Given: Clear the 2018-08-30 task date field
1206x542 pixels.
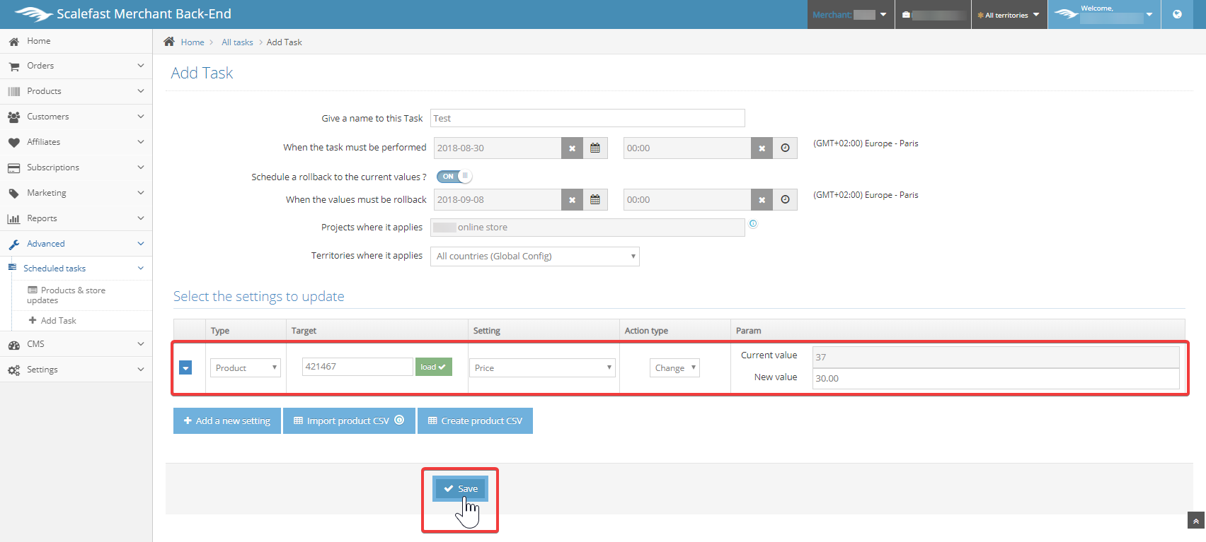Looking at the screenshot, I should tap(572, 148).
